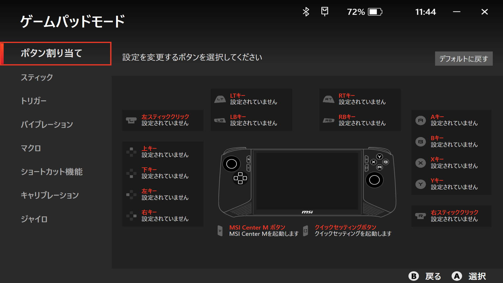
Task: Click the X key round icon
Action: click(x=420, y=163)
